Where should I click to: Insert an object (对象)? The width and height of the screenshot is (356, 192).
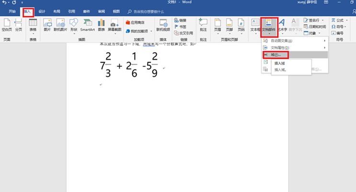[310, 33]
